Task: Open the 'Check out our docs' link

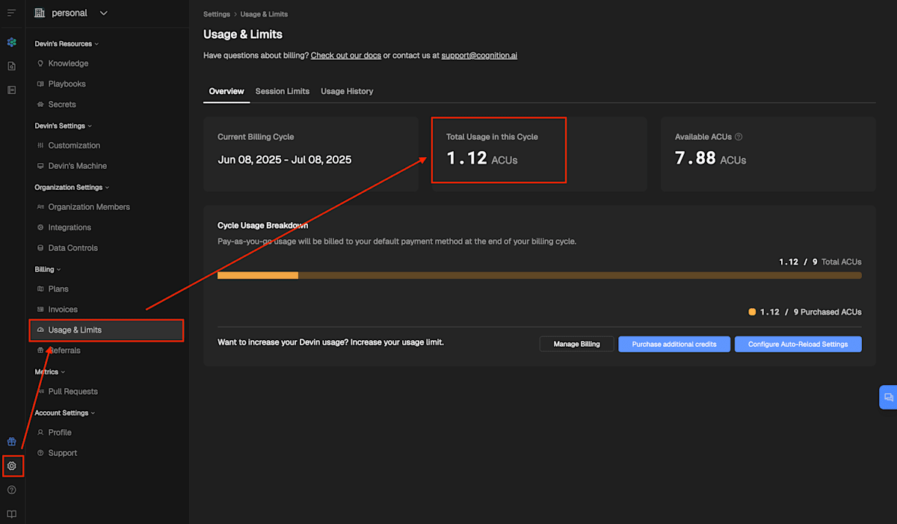Action: point(346,55)
